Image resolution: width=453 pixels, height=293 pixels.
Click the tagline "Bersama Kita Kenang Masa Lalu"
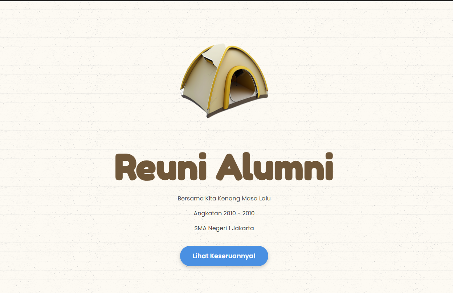[x=224, y=199]
